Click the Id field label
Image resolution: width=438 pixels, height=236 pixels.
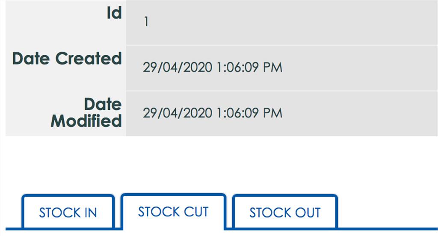point(114,13)
